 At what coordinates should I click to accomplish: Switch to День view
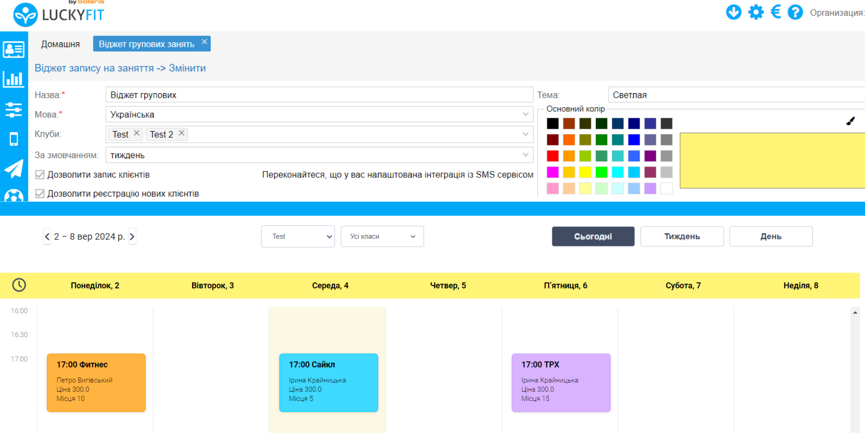pyautogui.click(x=771, y=236)
